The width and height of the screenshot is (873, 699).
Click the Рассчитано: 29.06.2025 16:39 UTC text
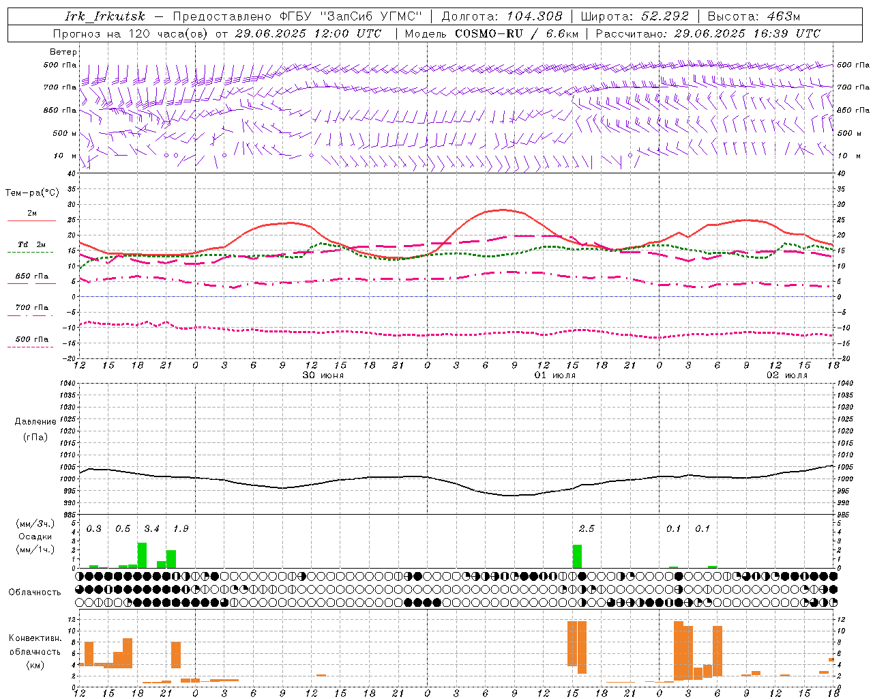tap(708, 33)
